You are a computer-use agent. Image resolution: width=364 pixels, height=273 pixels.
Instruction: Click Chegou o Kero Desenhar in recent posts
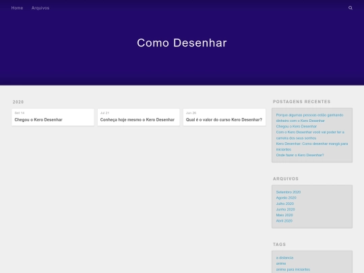click(x=297, y=127)
